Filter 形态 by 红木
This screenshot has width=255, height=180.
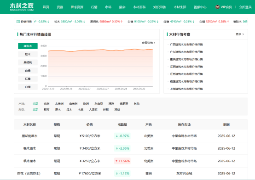69,109
